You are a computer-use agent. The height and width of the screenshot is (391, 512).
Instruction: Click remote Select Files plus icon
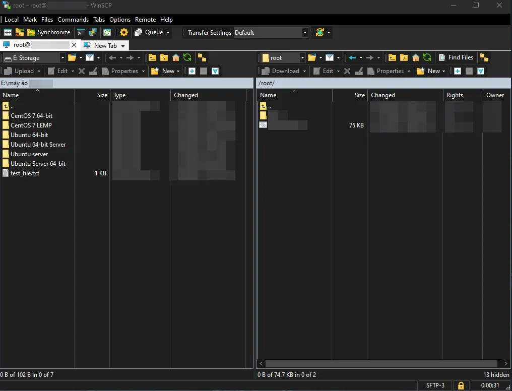[x=458, y=71]
